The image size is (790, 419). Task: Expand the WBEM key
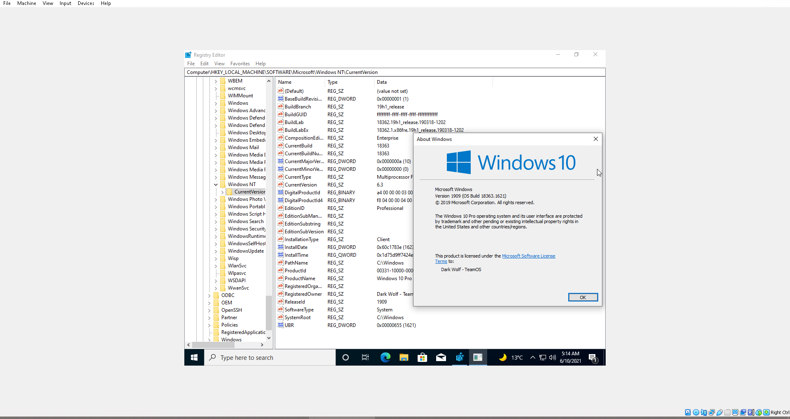pyautogui.click(x=216, y=81)
